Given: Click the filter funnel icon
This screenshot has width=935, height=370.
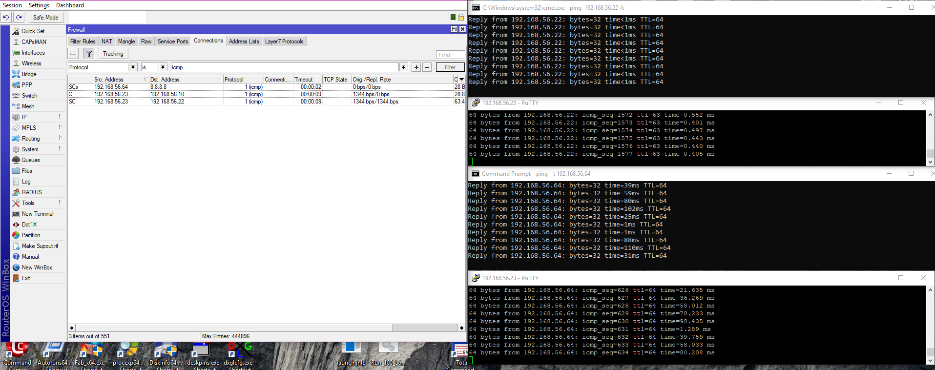Looking at the screenshot, I should click(88, 54).
